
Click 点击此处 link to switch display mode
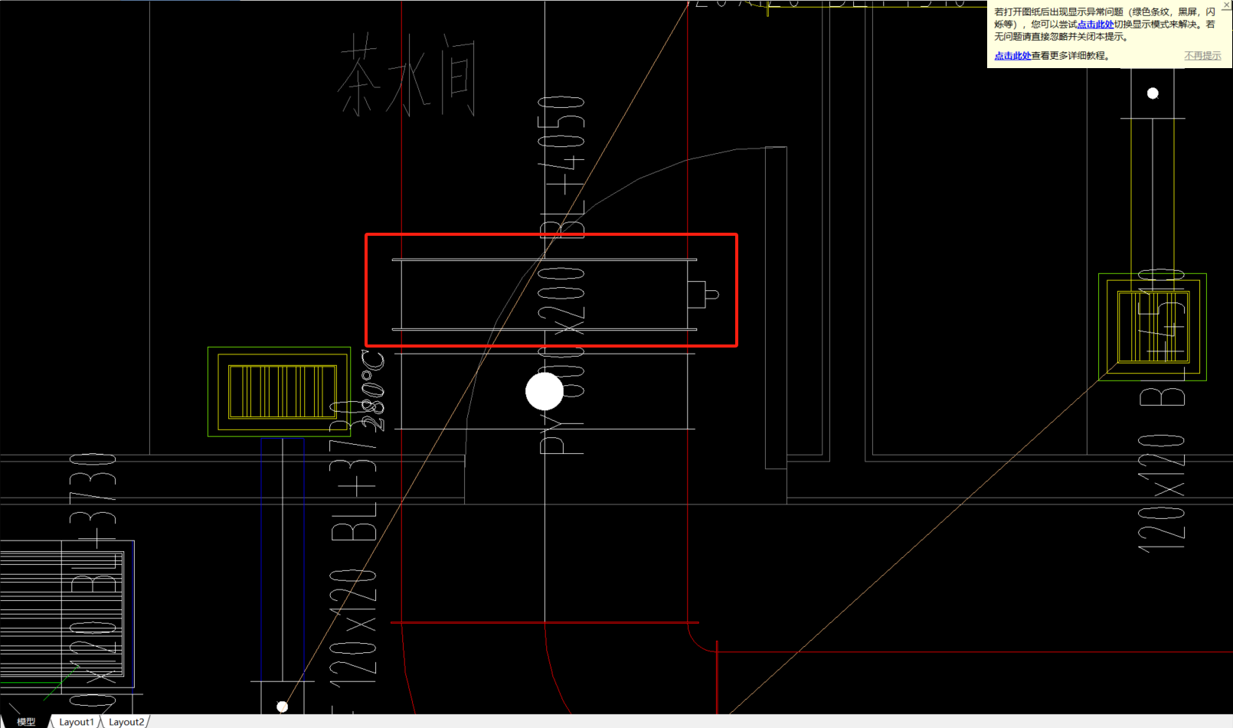pyautogui.click(x=1095, y=24)
